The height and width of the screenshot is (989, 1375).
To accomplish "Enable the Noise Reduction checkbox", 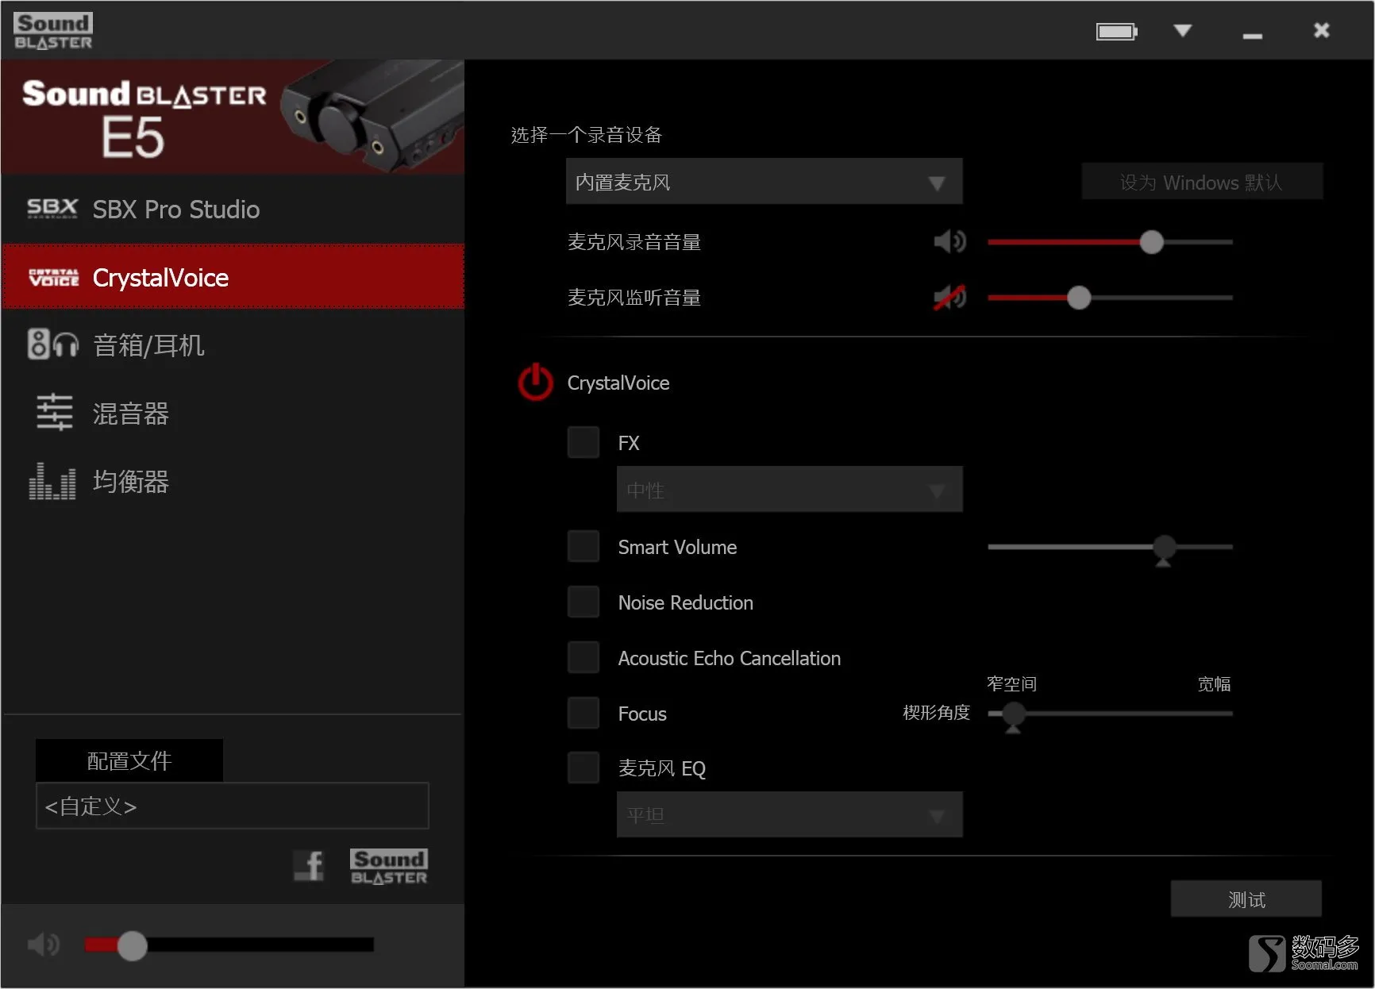I will tap(584, 602).
